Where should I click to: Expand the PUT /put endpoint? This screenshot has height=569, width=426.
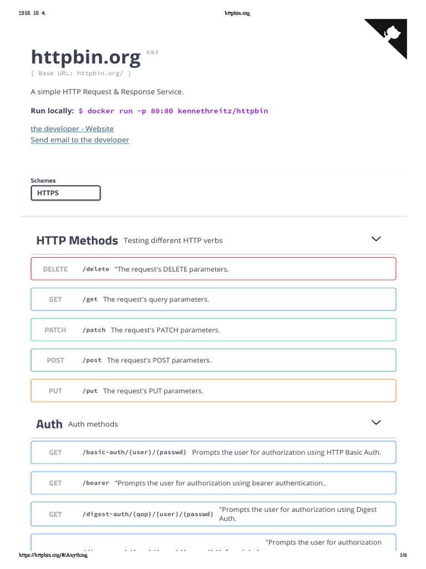[x=214, y=391]
